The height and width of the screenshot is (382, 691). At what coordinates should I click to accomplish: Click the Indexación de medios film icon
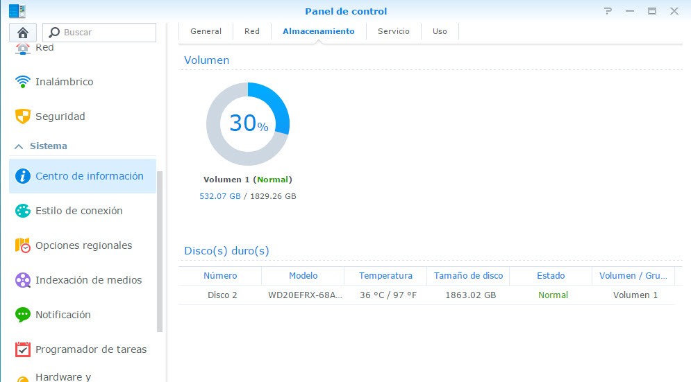(23, 280)
